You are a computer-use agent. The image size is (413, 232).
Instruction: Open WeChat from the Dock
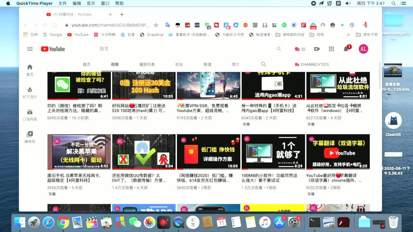point(135,222)
